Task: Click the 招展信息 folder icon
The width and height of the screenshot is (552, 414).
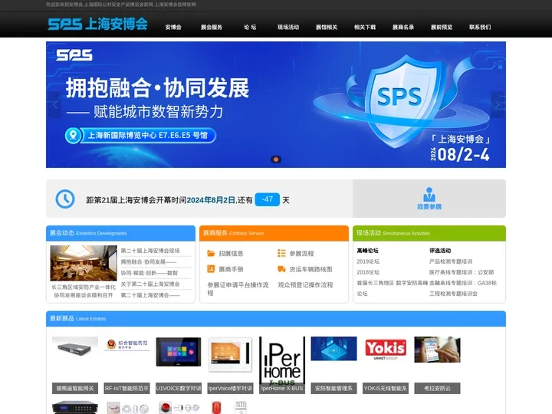Action: 211,253
